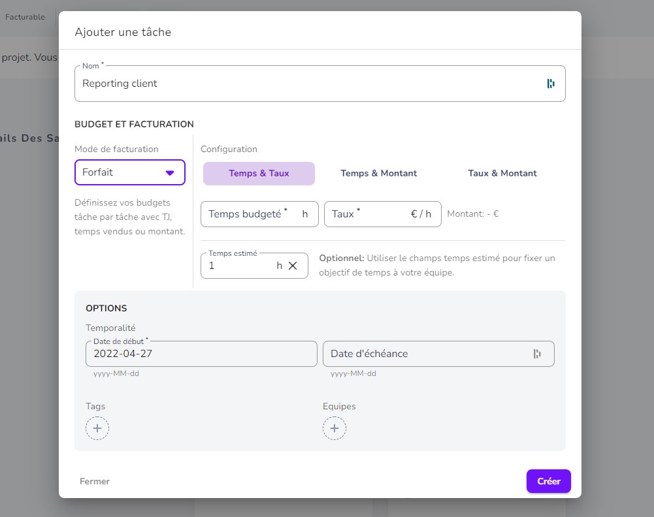Add a team under Equipes
The image size is (654, 517).
(335, 428)
